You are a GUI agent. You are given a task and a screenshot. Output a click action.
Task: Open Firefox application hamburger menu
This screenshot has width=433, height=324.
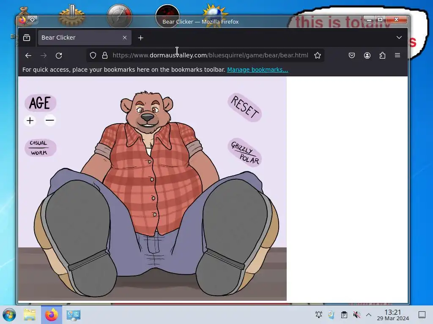coord(397,55)
